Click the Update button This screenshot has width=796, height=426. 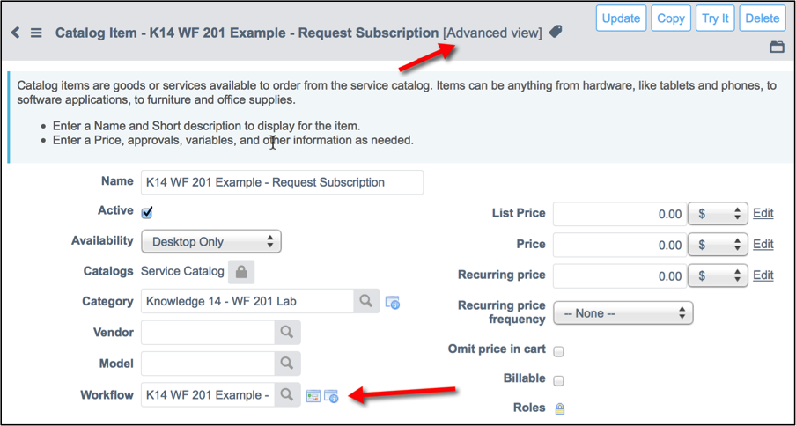click(x=622, y=18)
